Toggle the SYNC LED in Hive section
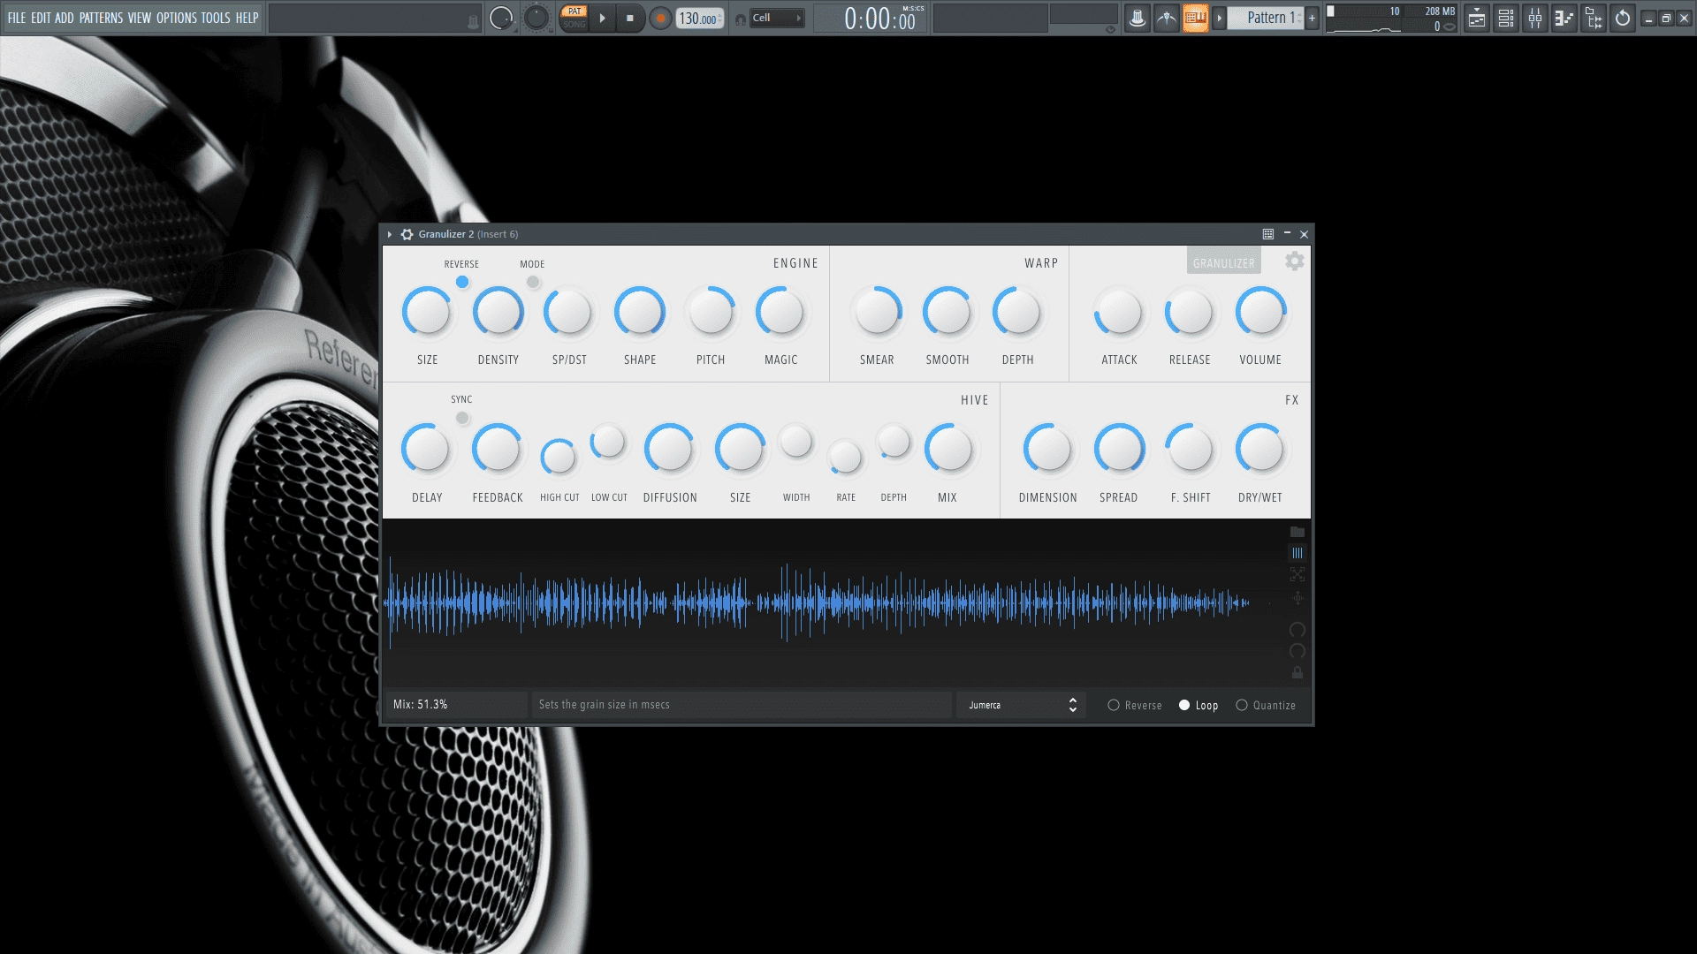 click(462, 418)
